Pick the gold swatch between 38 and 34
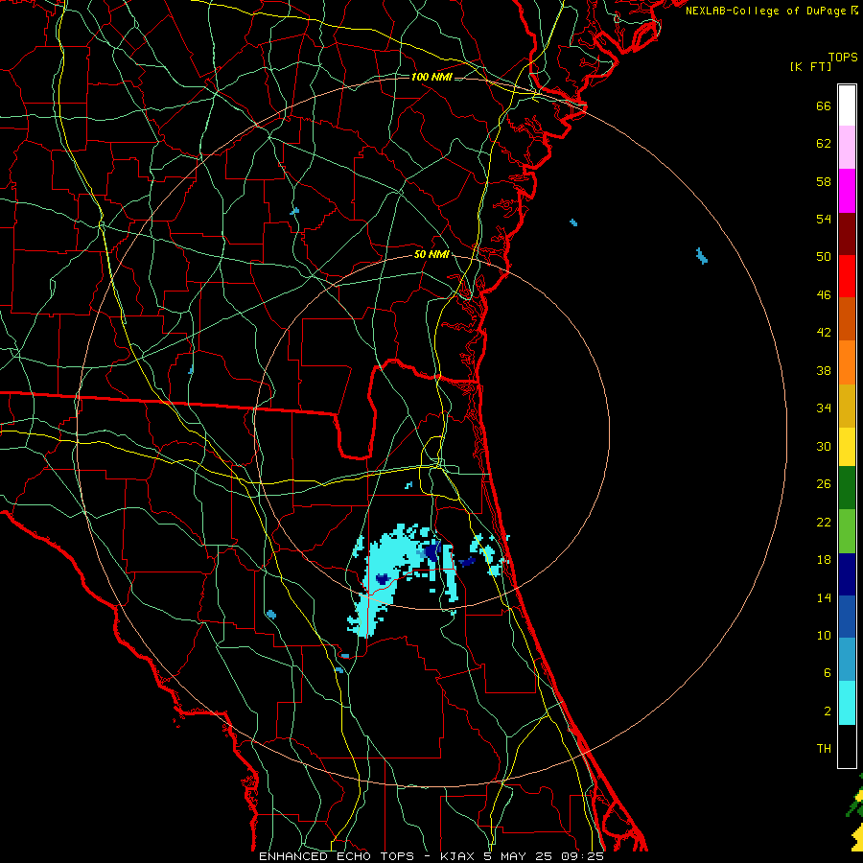 847,406
